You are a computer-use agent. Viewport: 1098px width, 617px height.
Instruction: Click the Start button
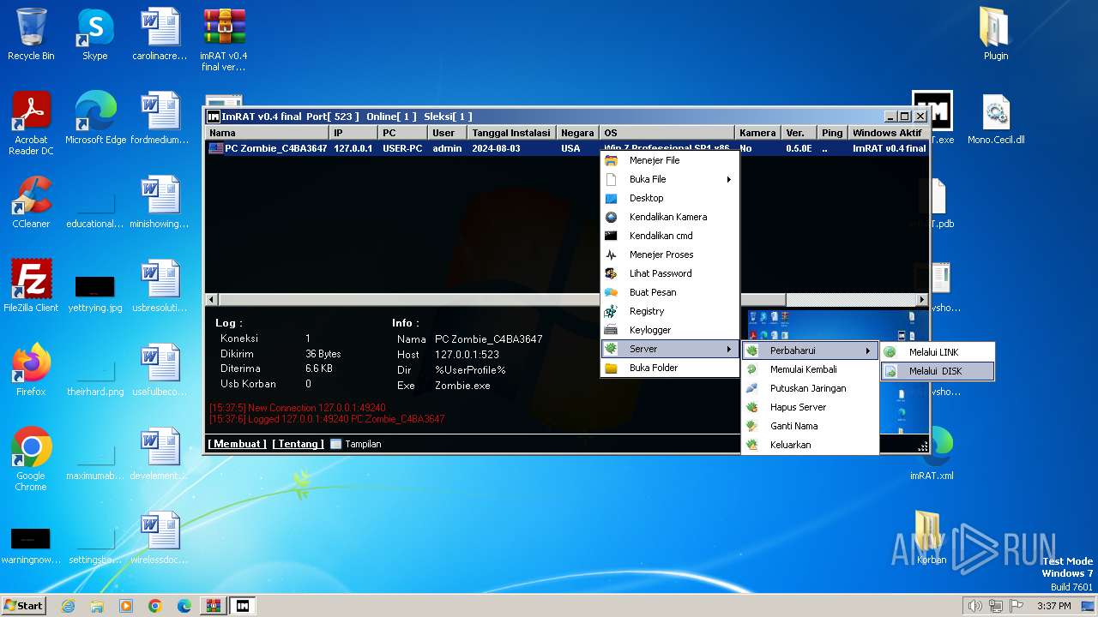pyautogui.click(x=24, y=605)
